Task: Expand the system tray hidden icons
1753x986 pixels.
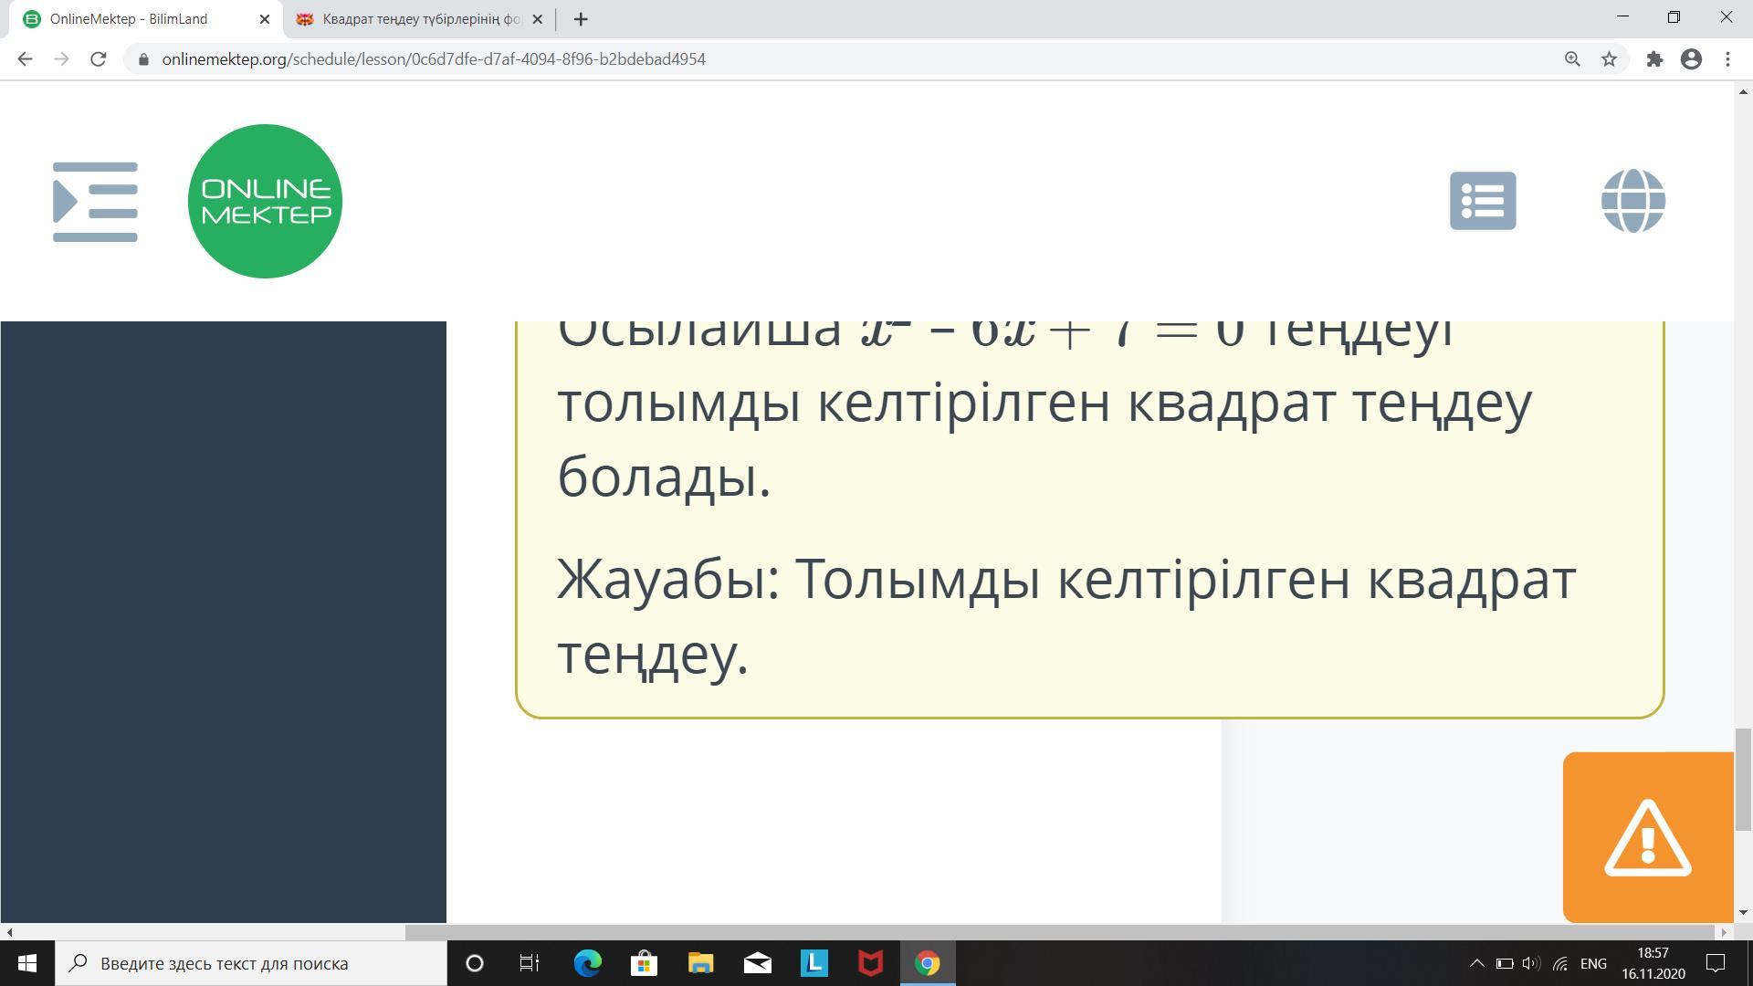Action: (1476, 963)
